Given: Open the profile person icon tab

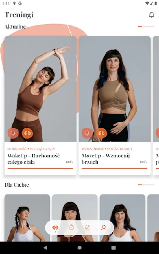Looking at the screenshot, I should click(104, 227).
